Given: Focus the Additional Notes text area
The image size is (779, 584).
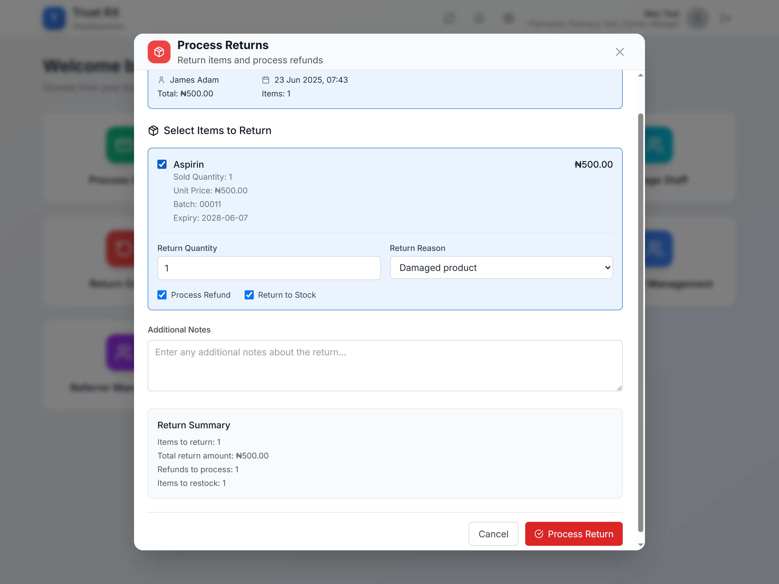Looking at the screenshot, I should pos(385,365).
